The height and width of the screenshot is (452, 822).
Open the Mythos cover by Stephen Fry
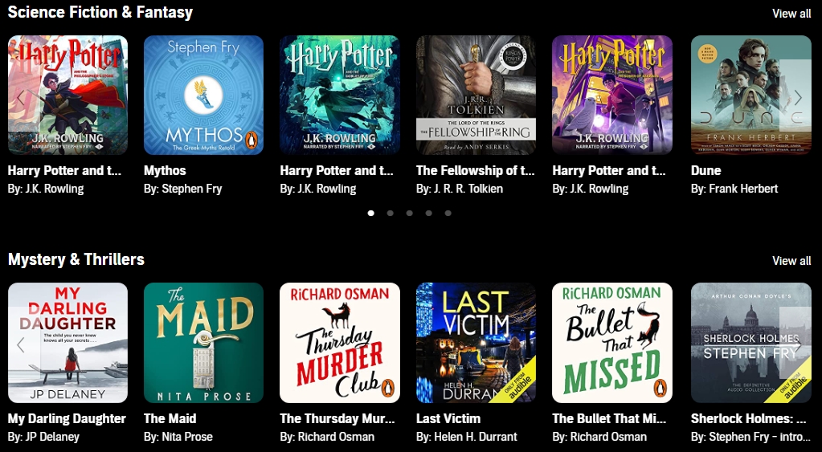coord(204,95)
